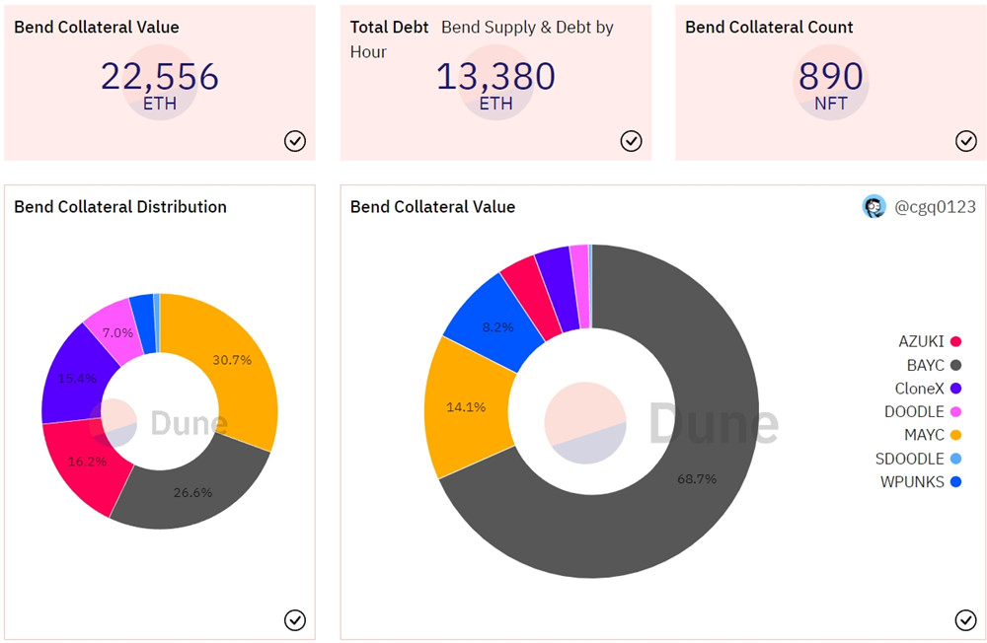Screen dimensions: 987x643
Task: Click checkmark icon in Bend Collateral Count card
Action: pyautogui.click(x=966, y=142)
